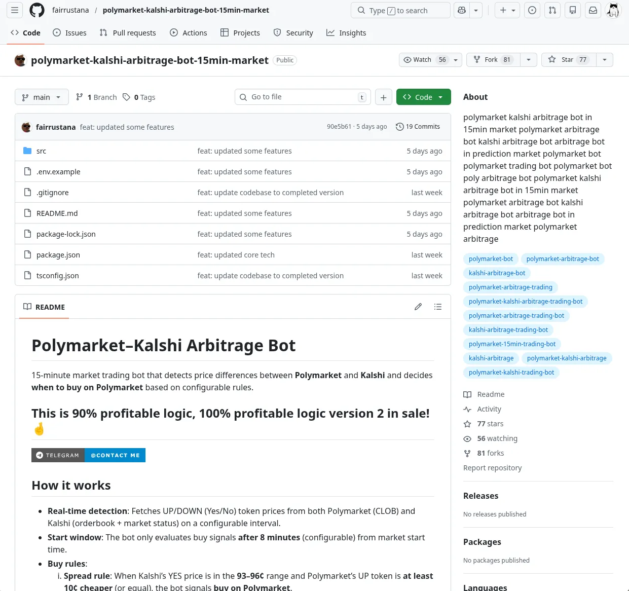Viewport: 629px width, 591px height.
Task: Click the commit history clock icon
Action: click(x=399, y=126)
